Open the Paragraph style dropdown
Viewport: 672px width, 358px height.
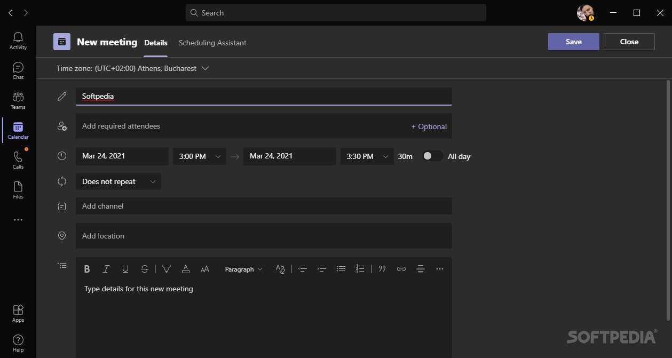pos(243,269)
